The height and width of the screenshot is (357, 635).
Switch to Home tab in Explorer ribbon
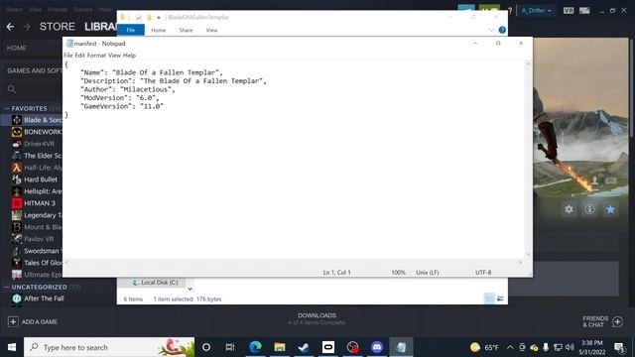click(x=159, y=30)
